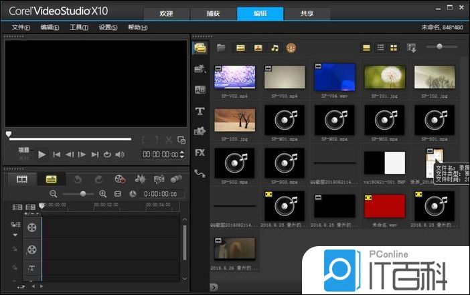Toggle show audio files filter
470x295 pixels.
[x=275, y=47]
